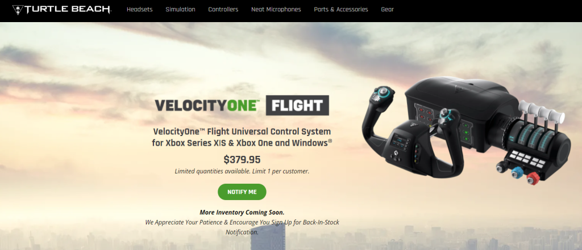Open the Neat Microphones menu
582x250 pixels.
click(x=276, y=10)
